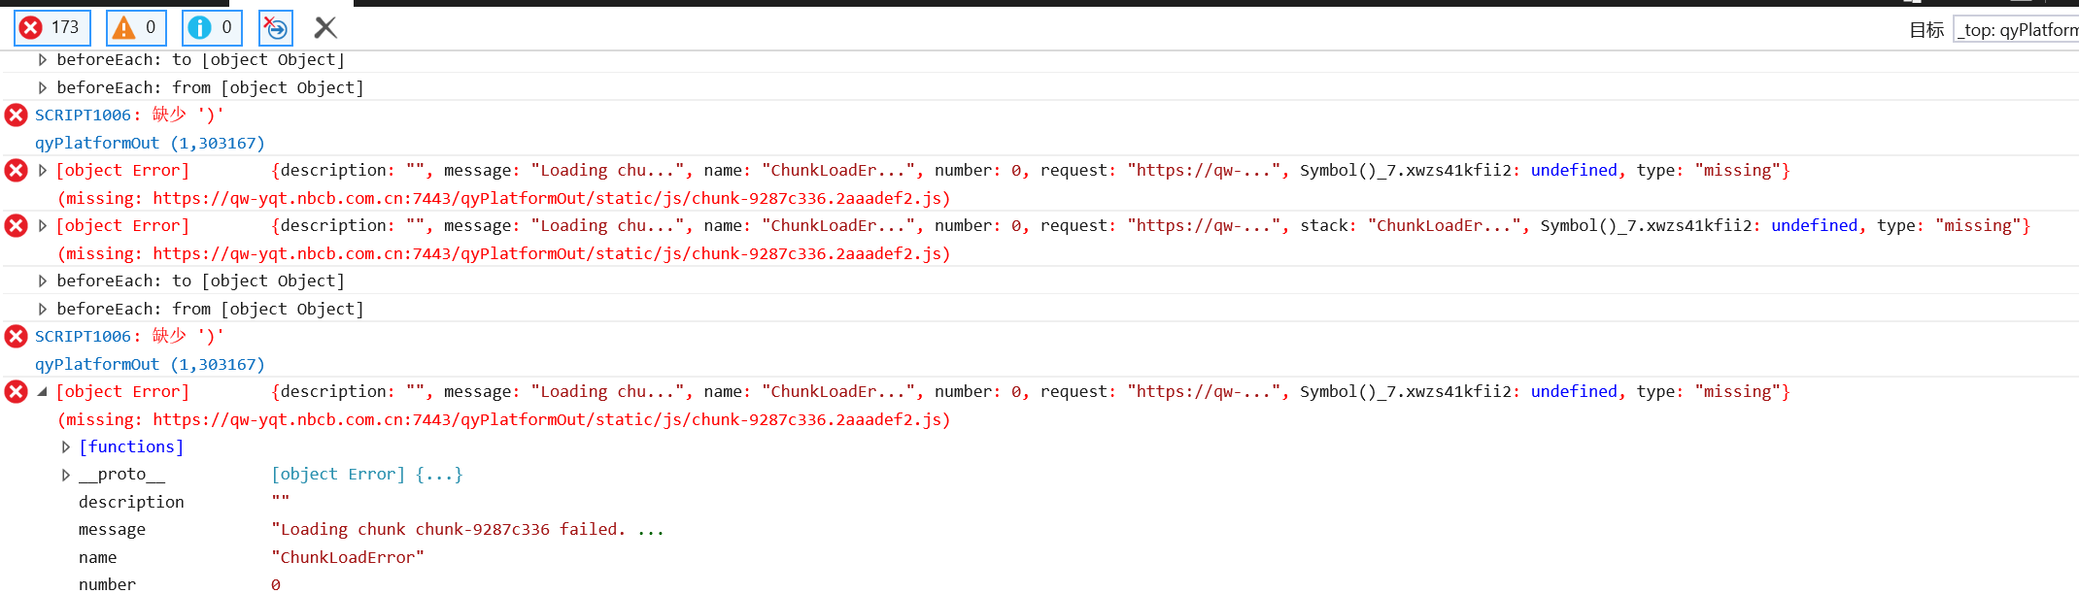This screenshot has width=2079, height=594.
Task: Expand the first 'beforeEach: to [object Object]' entry
Action: coord(43,60)
